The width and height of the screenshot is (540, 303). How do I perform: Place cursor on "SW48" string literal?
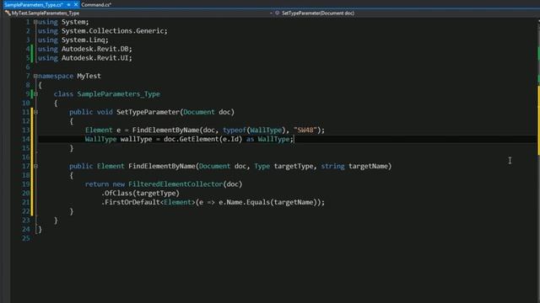point(305,130)
